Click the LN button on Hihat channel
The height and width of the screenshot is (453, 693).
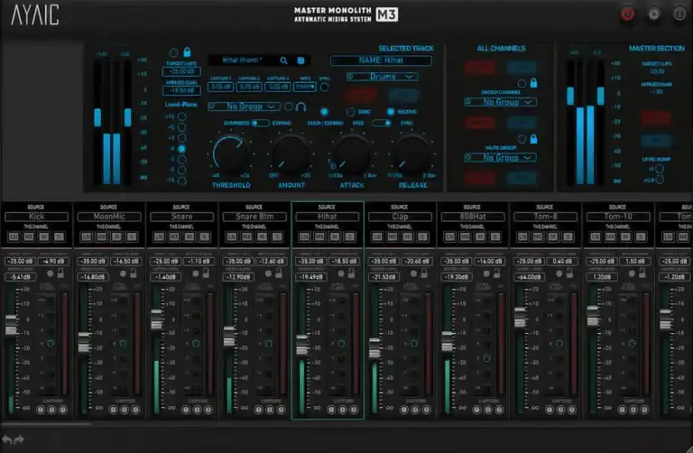click(x=304, y=237)
